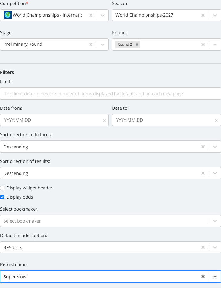Uncheck the Display odds checkbox
The image size is (221, 288).
pos(2,197)
